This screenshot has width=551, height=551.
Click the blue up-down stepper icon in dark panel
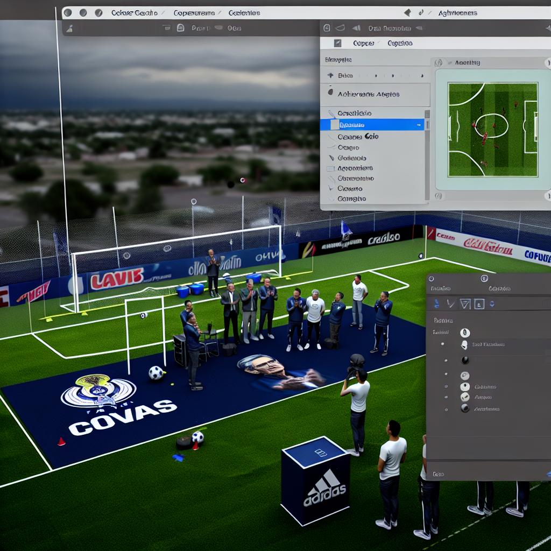[x=492, y=304]
